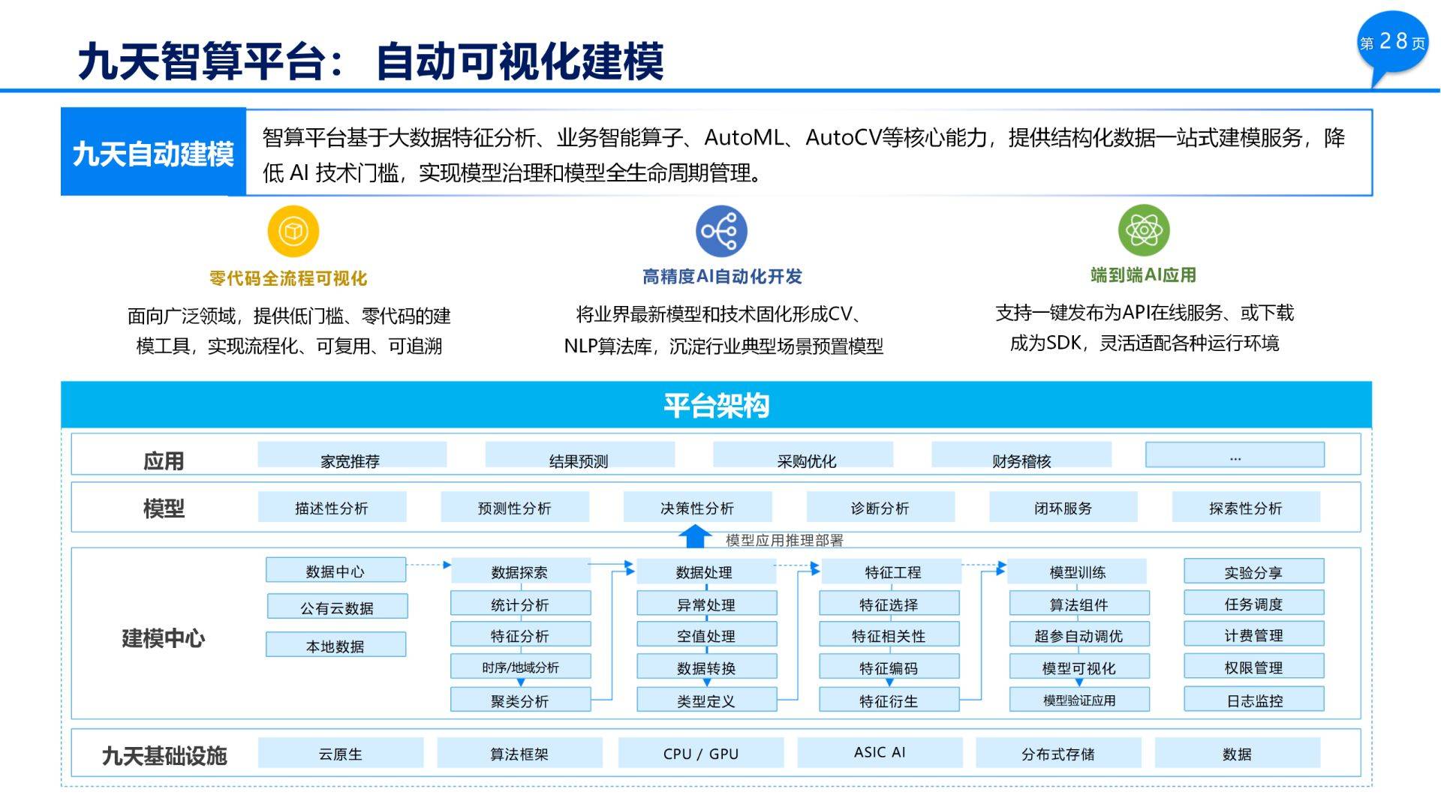This screenshot has height=810, width=1441.
Task: Select the blue network icon for 高精度AI自动化开发
Action: pyautogui.click(x=721, y=233)
